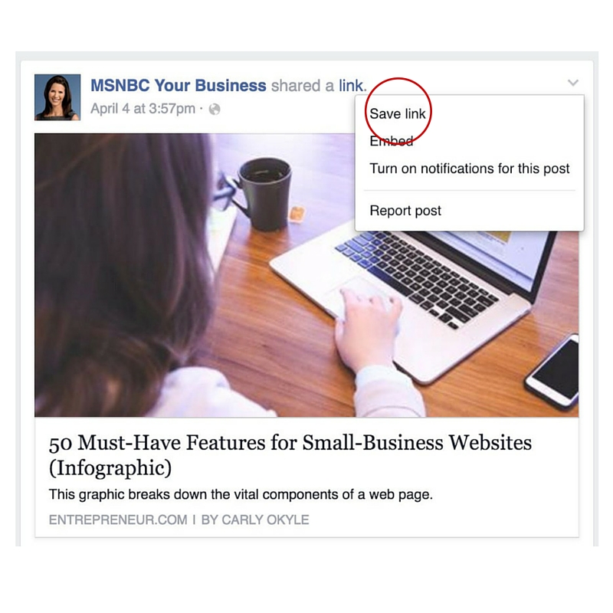
Task: Open the 50 Must-Have Features article headline
Action: pyautogui.click(x=290, y=454)
